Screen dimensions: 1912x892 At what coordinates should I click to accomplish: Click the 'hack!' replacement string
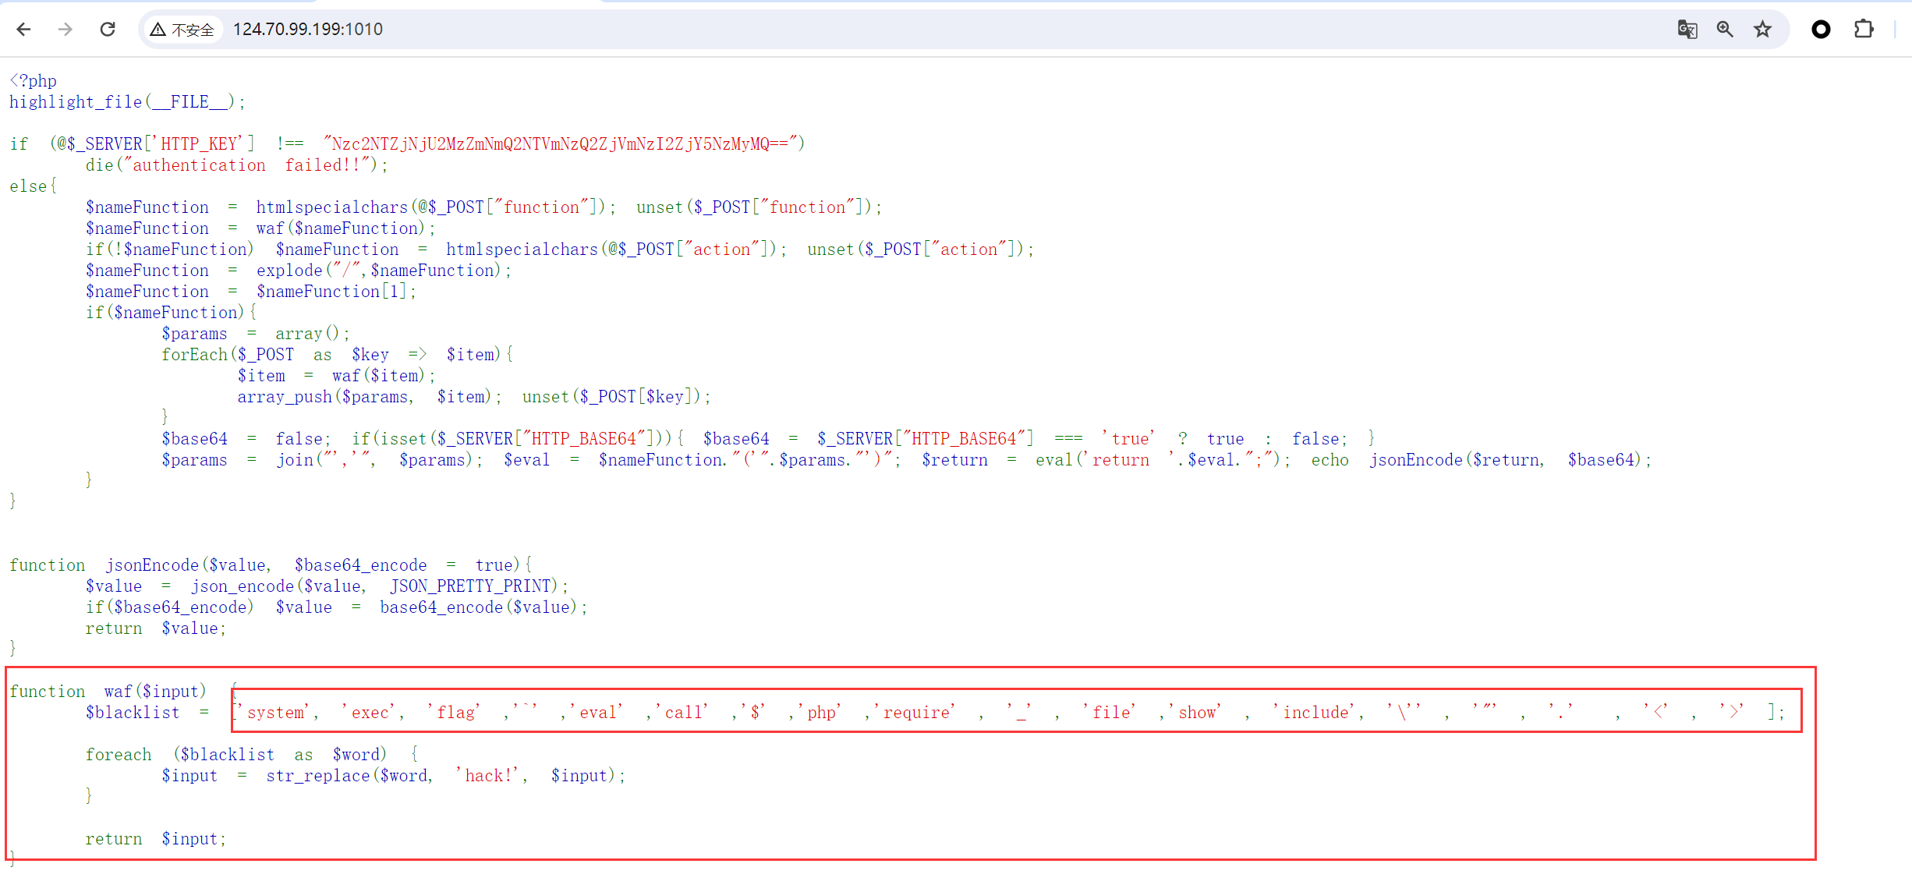pos(489,776)
